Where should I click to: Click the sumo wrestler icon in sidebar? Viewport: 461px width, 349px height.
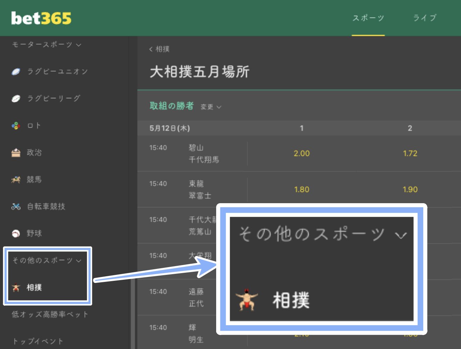click(16, 287)
